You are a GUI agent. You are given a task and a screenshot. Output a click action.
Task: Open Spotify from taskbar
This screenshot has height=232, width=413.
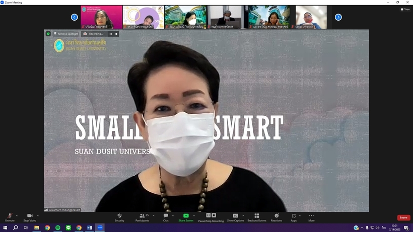click(x=58, y=227)
